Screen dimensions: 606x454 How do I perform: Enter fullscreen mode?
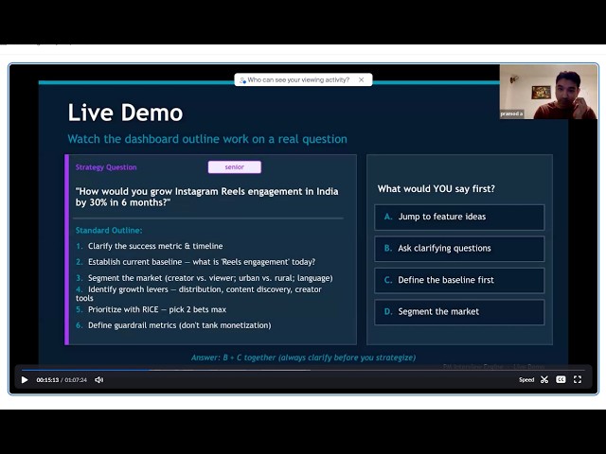[x=578, y=380]
